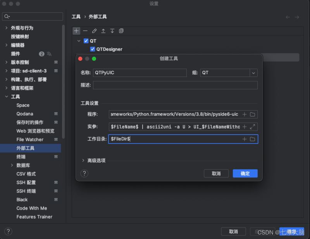Browse working directory with folder icon
310x239 pixels.
coord(253,139)
